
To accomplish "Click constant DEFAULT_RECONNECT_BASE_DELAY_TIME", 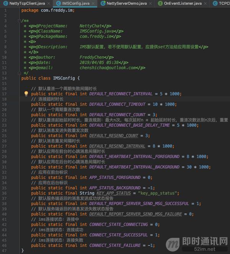I will [130, 125].
